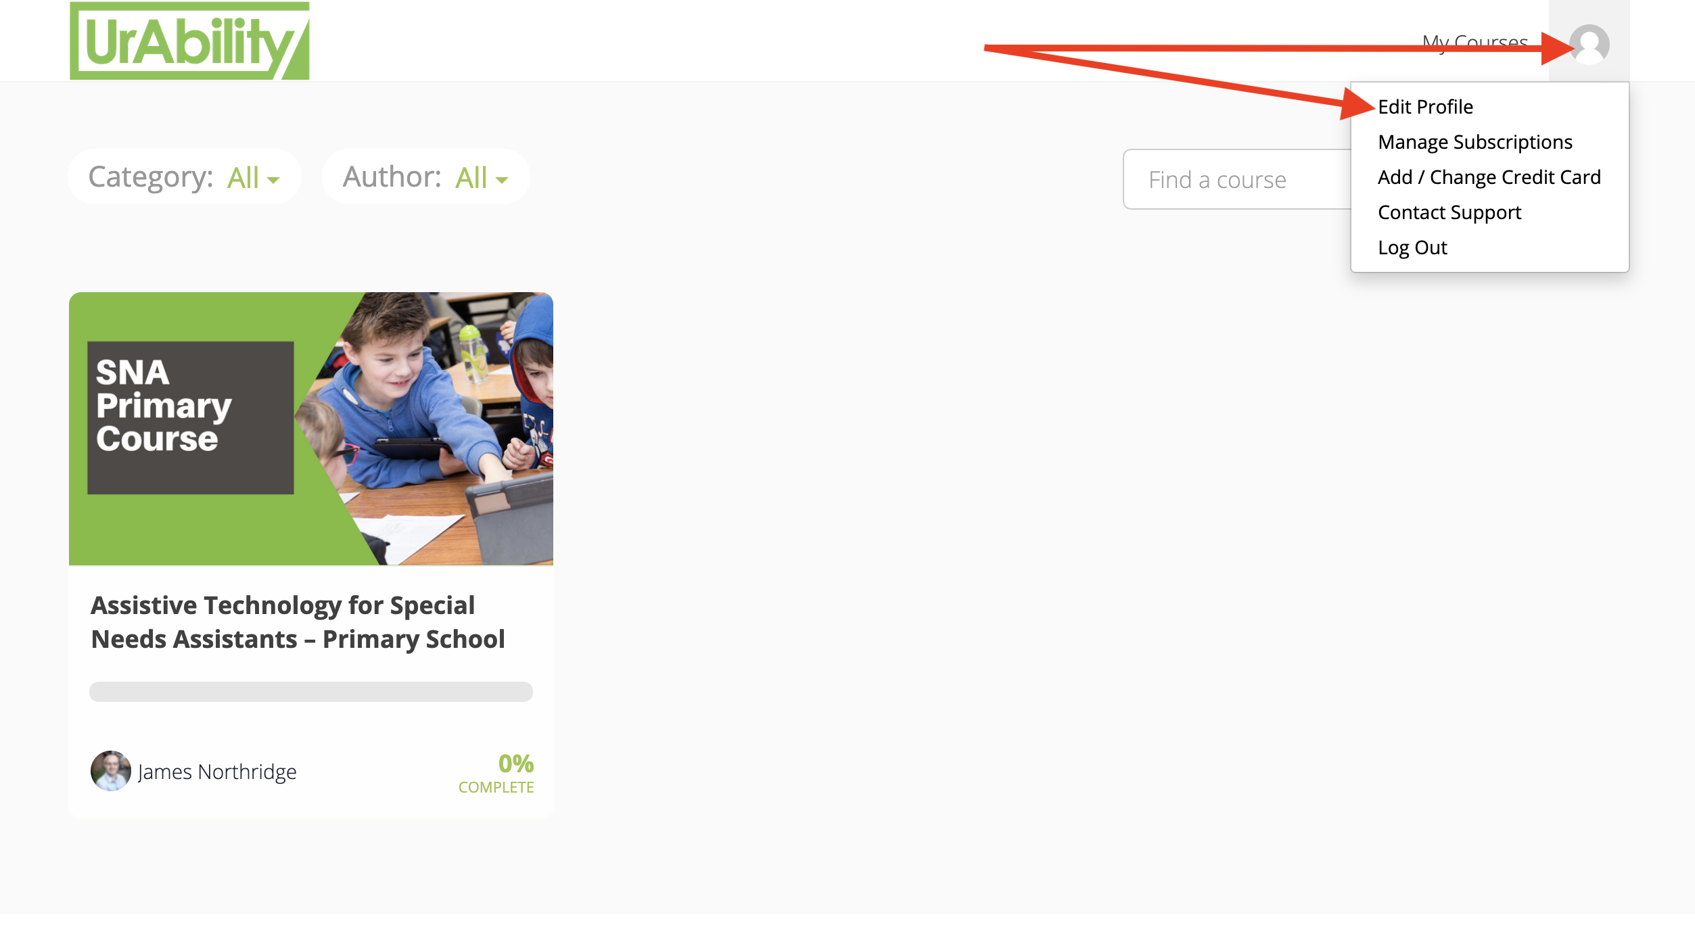Open the SNA Primary Course thumbnail

(311, 429)
